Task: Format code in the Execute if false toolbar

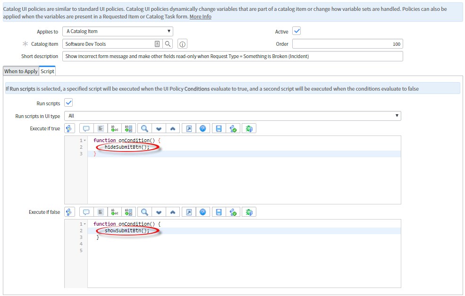Action: click(101, 212)
